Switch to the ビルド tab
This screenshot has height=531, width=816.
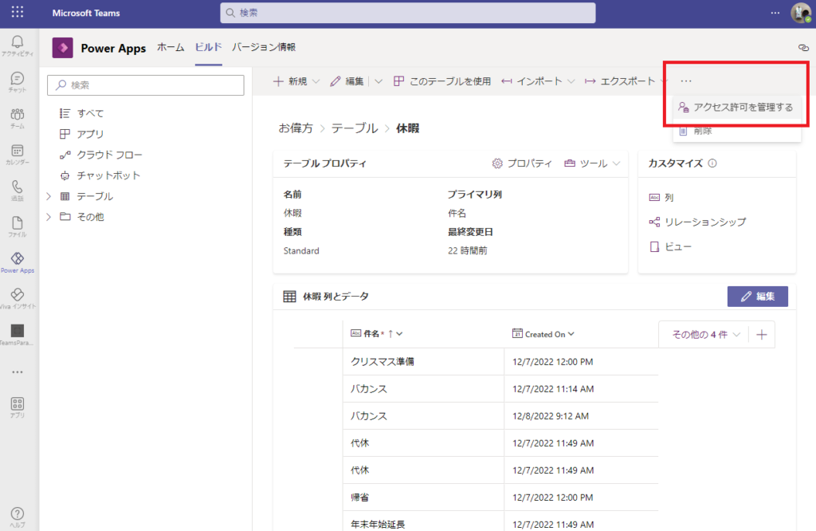[209, 47]
